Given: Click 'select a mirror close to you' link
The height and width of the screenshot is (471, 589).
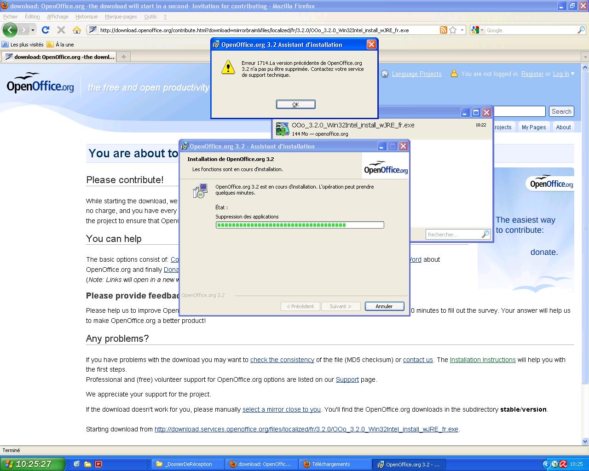Looking at the screenshot, I should point(282,409).
